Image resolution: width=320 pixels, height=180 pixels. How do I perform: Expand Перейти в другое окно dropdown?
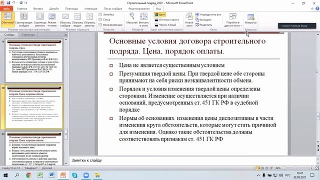tap(233, 20)
